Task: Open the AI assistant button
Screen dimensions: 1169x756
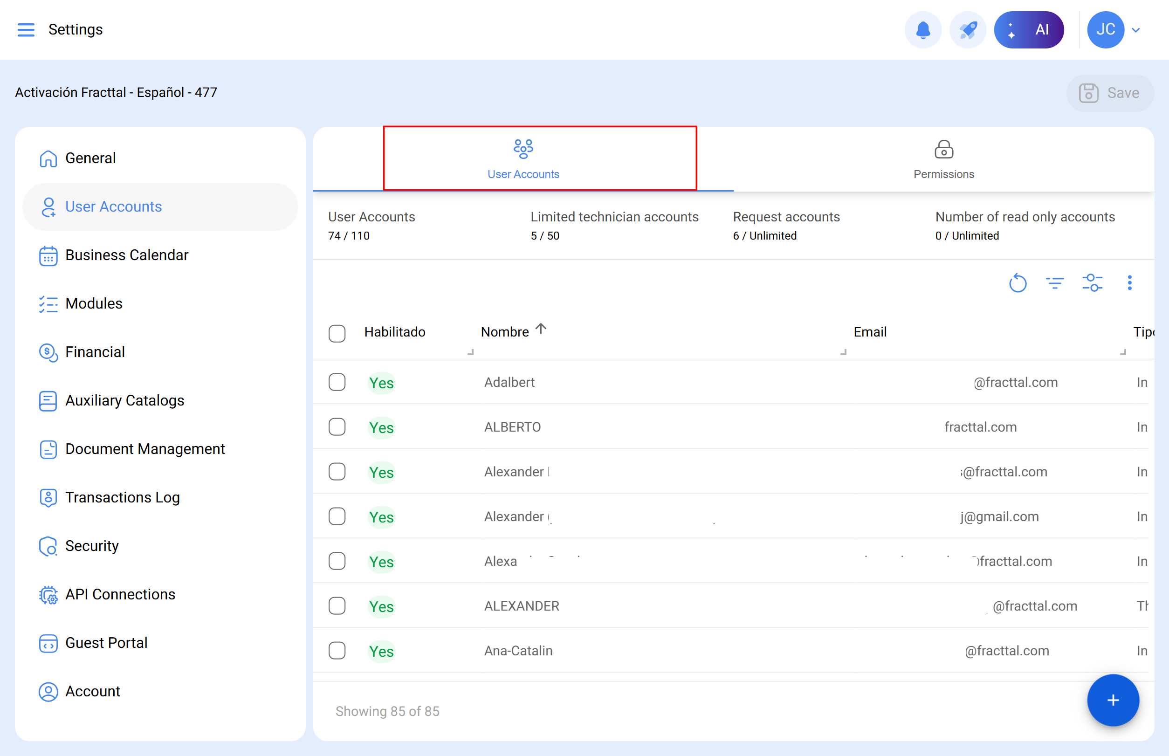Action: click(1029, 30)
